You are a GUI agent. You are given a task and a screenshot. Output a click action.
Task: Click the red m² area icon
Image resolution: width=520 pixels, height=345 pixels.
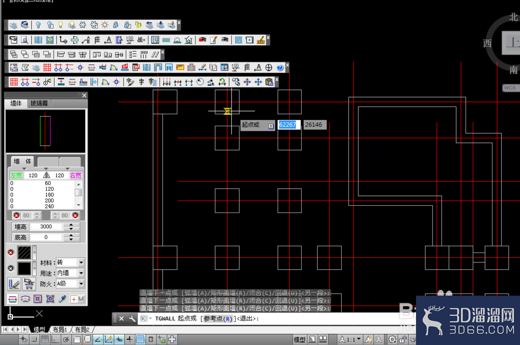point(125,68)
